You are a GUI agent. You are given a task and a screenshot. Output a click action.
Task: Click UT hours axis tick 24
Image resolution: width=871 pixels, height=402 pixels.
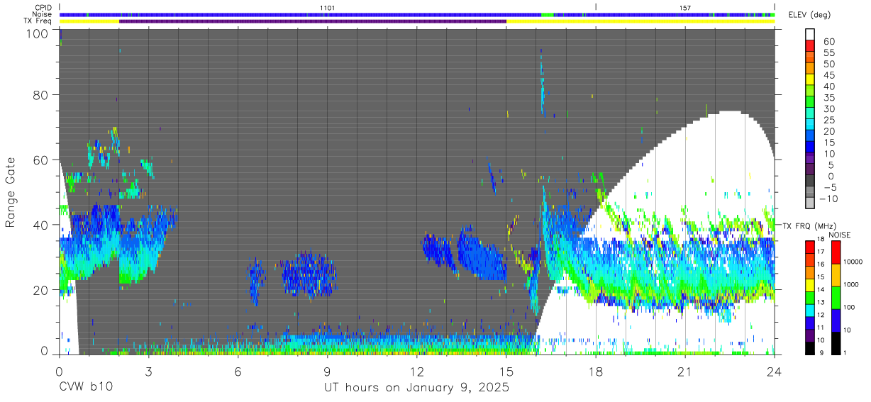pyautogui.click(x=775, y=371)
